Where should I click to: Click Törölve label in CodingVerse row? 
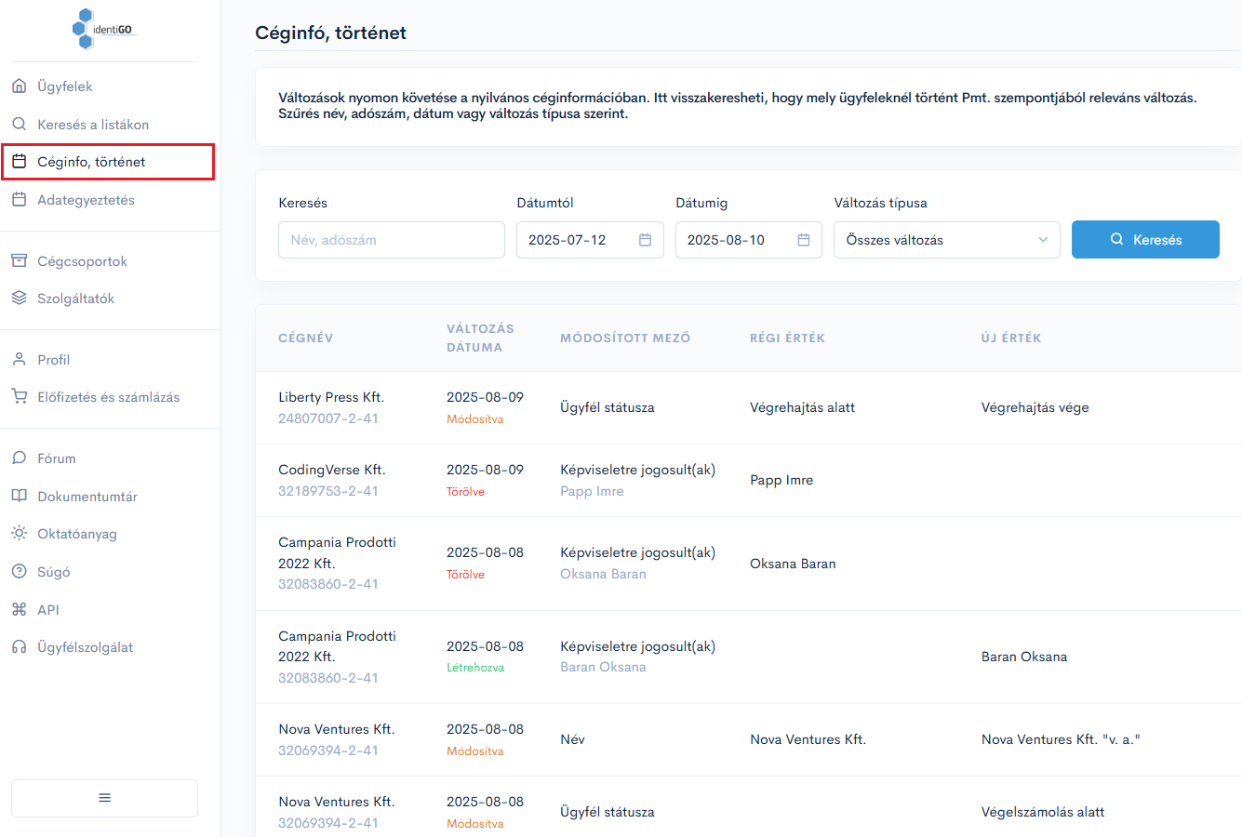[x=465, y=492]
